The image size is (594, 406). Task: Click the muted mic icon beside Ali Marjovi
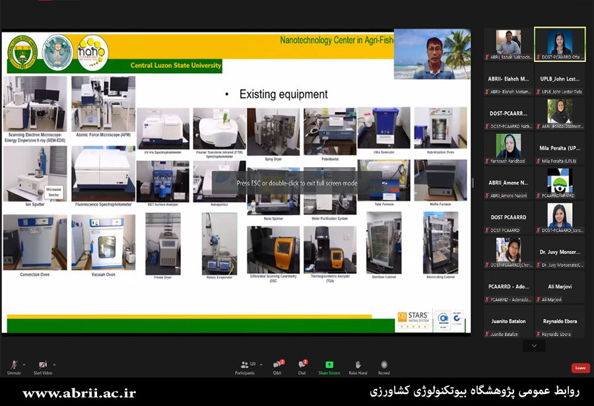click(539, 300)
